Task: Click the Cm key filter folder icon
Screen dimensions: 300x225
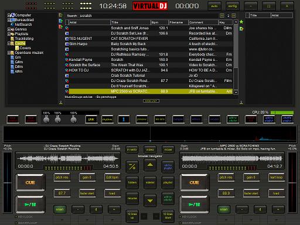Action: (12, 57)
